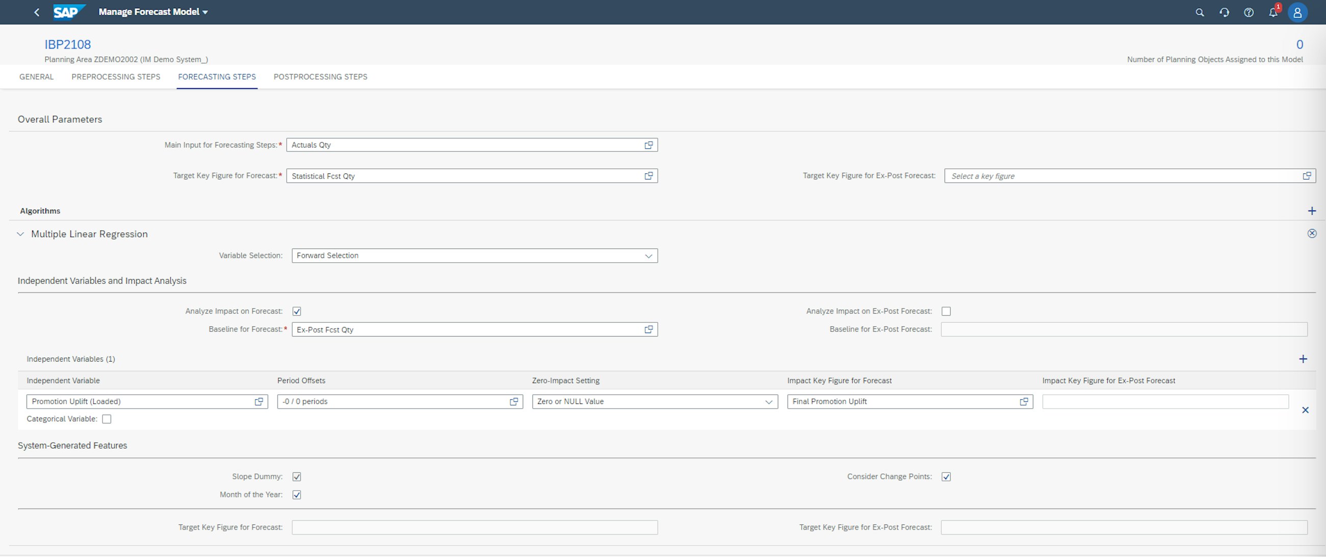Viewport: 1326px width, 557px height.
Task: Switch to Postprocessing Steps tab
Action: coord(320,77)
